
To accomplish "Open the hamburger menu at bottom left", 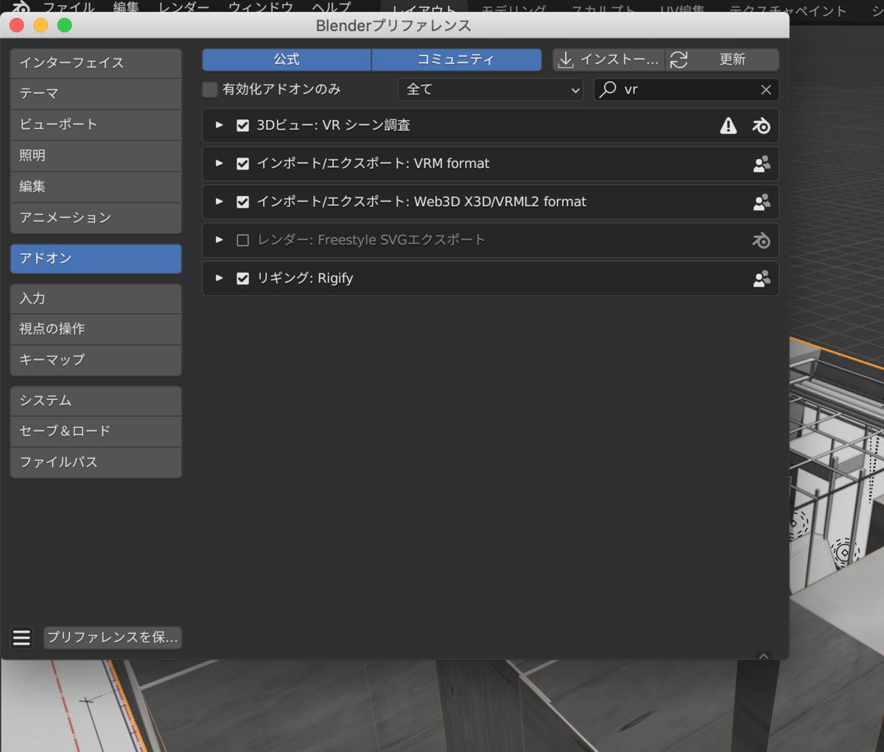I will pos(21,638).
